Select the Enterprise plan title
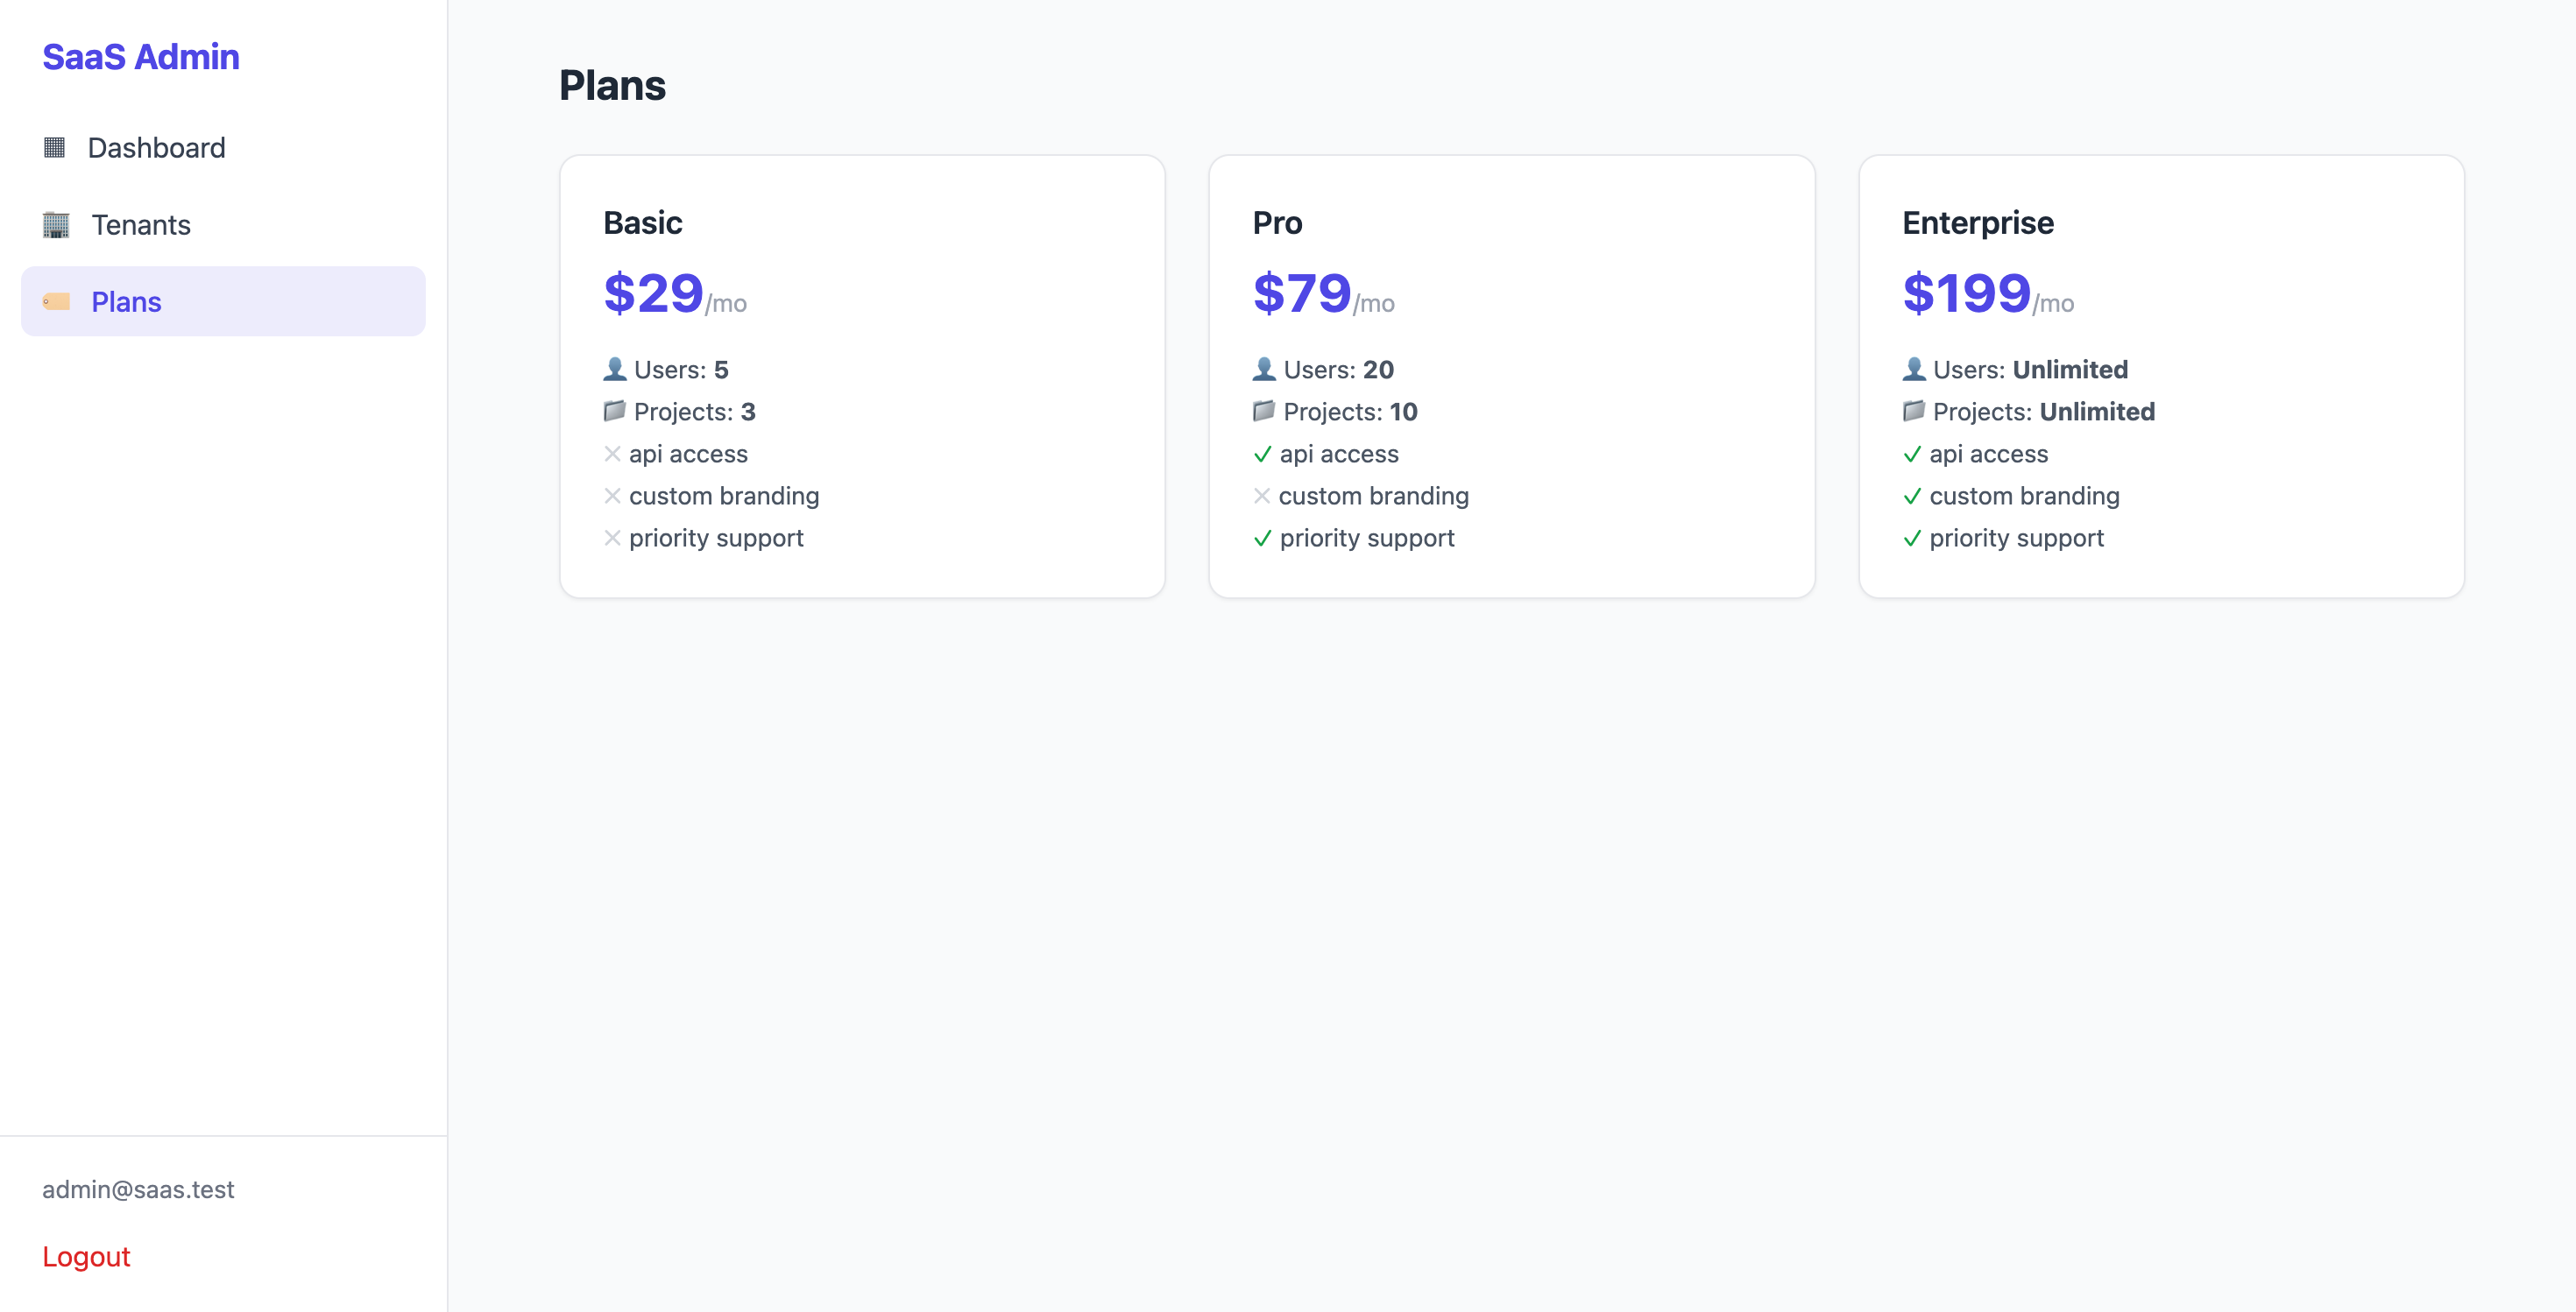Screen dimensions: 2576x1312 [1978, 222]
